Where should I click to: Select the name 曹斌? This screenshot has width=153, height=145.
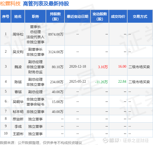point(18,92)
